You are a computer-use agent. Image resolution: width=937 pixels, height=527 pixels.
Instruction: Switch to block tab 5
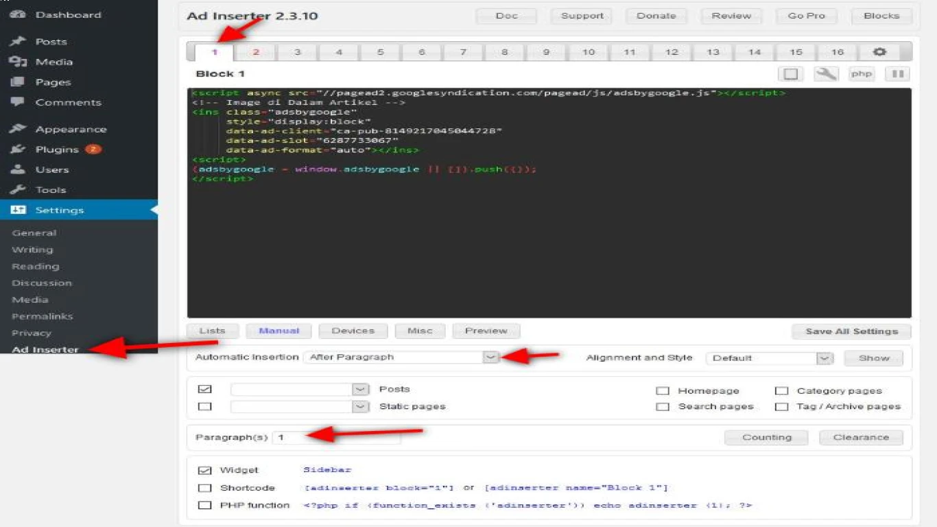380,52
